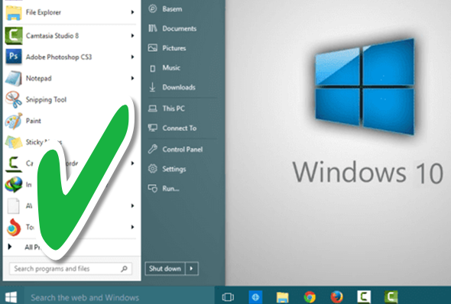Screen dimensions: 451x304
Task: Click the Snipping Tool label
Action: [46, 99]
